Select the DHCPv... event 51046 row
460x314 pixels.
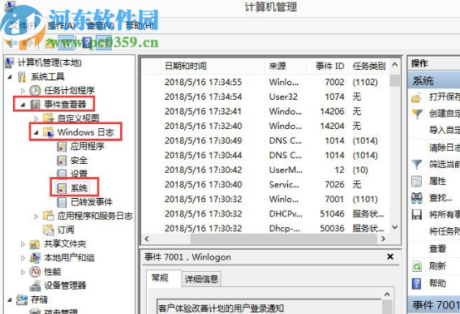pyautogui.click(x=265, y=214)
